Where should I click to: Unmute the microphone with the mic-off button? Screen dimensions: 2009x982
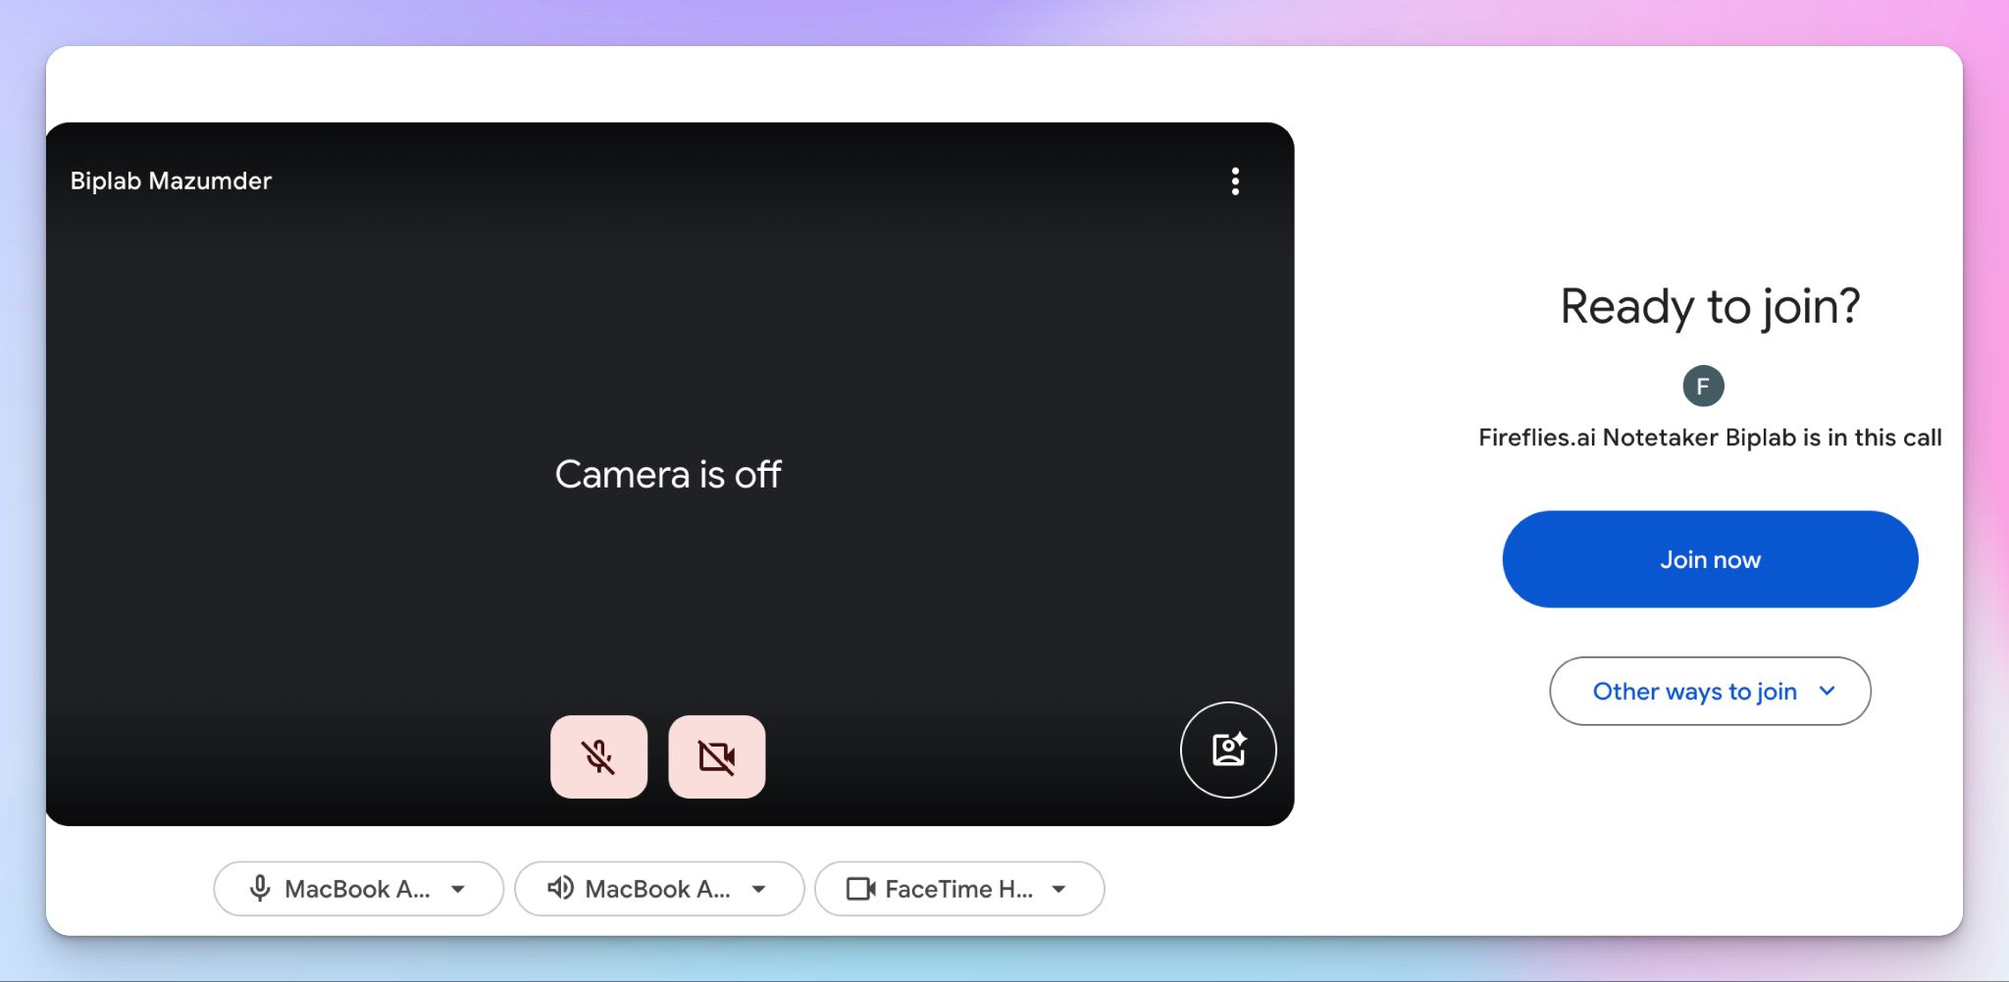click(x=598, y=756)
